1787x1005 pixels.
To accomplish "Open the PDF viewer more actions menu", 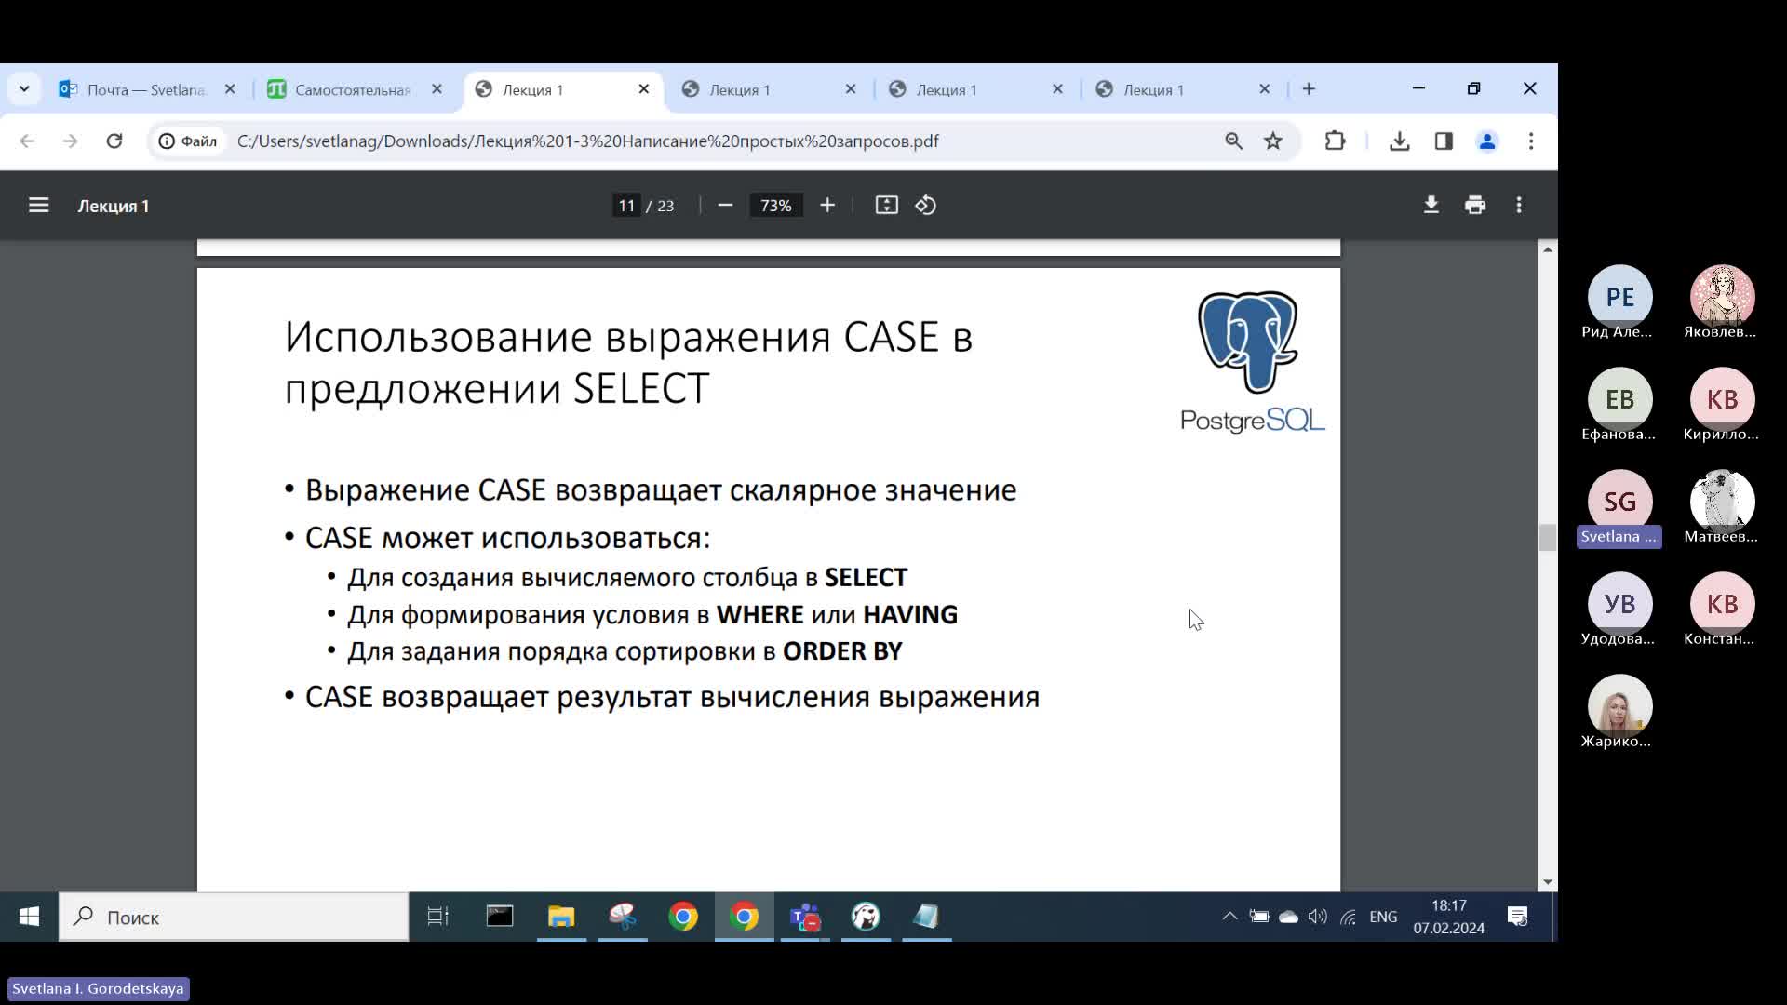I will (x=1519, y=205).
